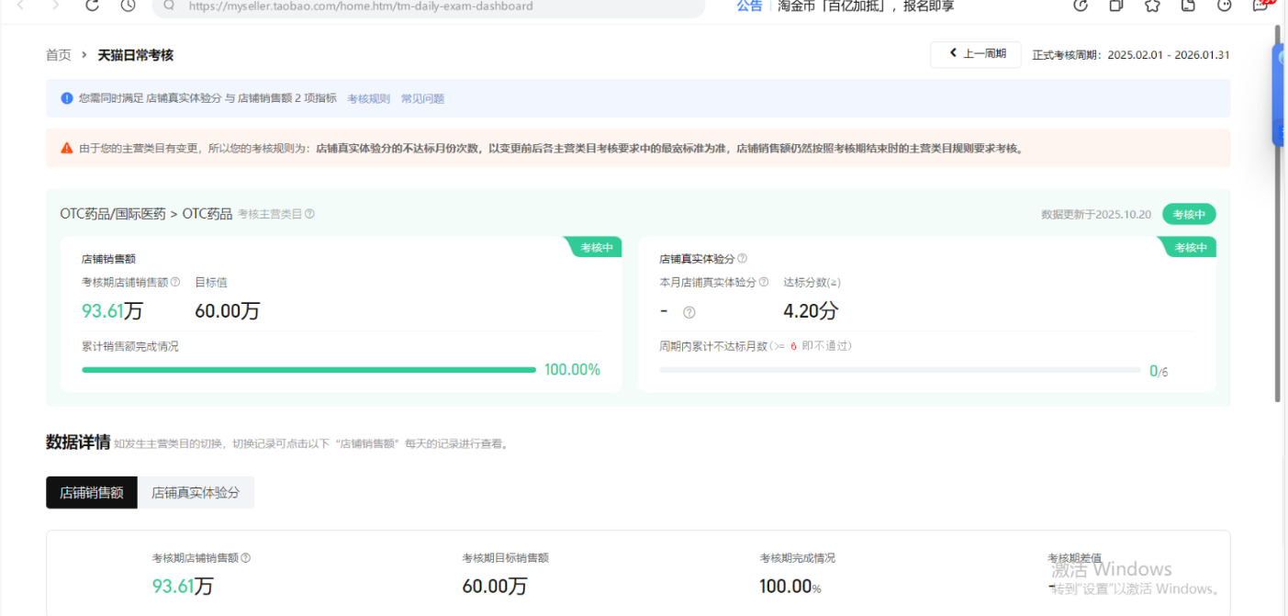This screenshot has height=616, width=1288.
Task: Open the browser history clock icon
Action: tap(129, 6)
